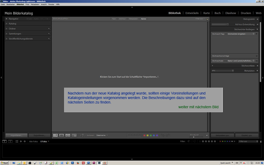Apply the red color label swatch
Viewport: 264px width, 165px height.
pyautogui.click(x=144, y=135)
